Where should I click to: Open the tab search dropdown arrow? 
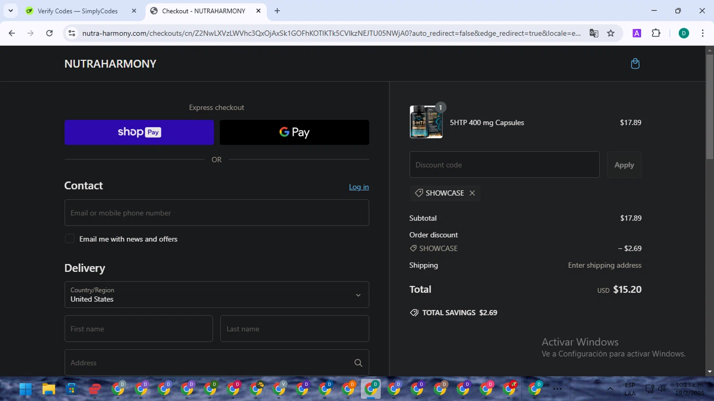point(10,10)
